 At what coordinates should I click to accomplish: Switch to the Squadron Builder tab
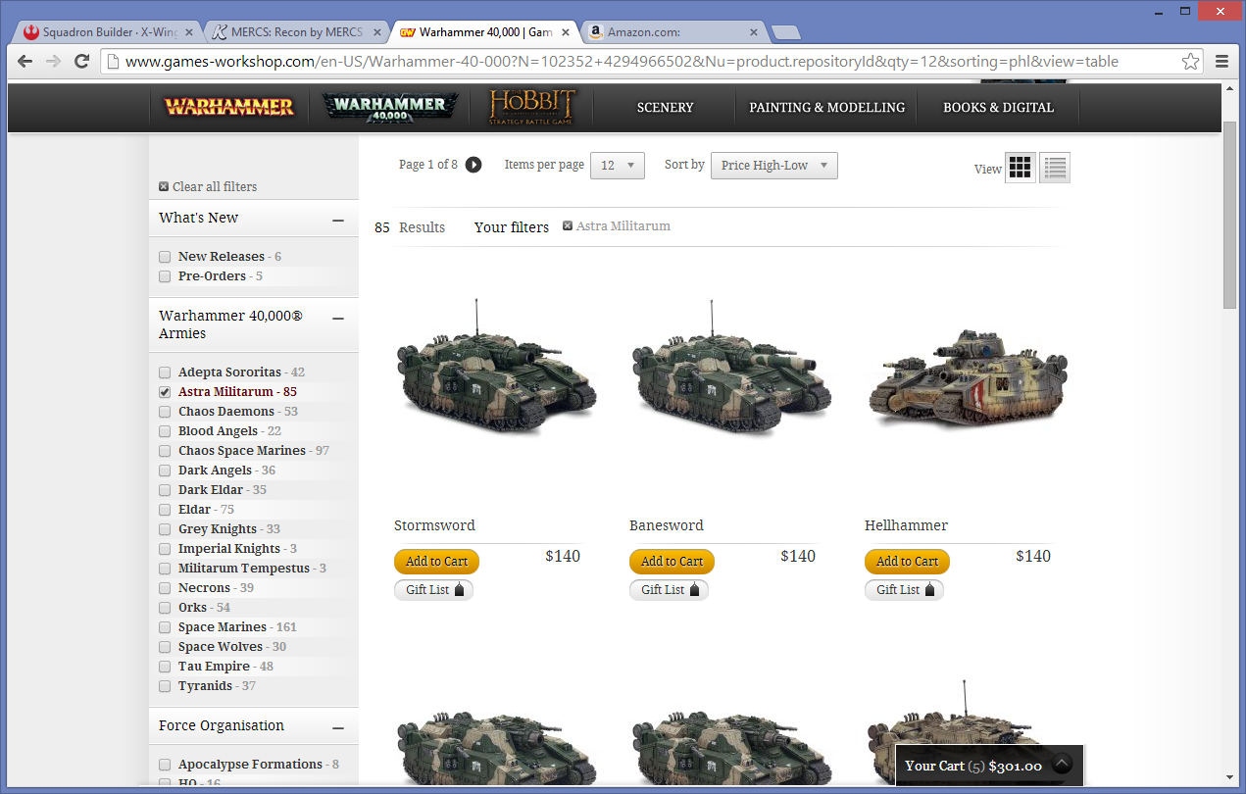tap(108, 32)
